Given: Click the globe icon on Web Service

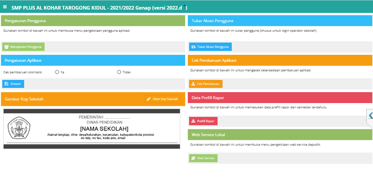Looking at the screenshot, I should coord(193,158).
